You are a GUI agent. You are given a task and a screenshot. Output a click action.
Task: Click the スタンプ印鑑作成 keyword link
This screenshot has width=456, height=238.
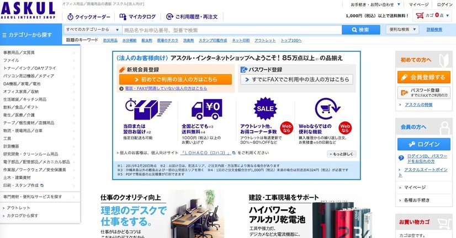click(213, 40)
